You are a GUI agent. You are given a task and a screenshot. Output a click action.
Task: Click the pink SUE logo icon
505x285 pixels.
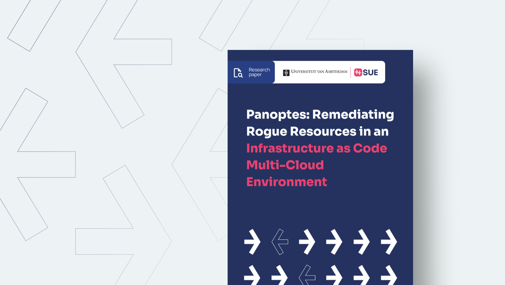click(x=358, y=72)
